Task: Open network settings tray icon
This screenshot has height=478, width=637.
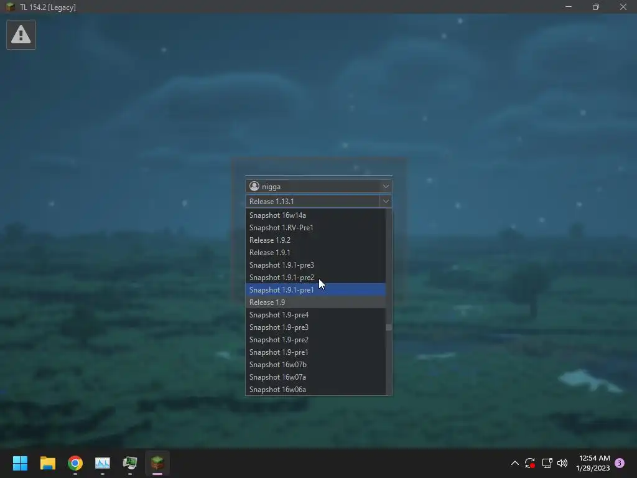Action: pyautogui.click(x=547, y=463)
